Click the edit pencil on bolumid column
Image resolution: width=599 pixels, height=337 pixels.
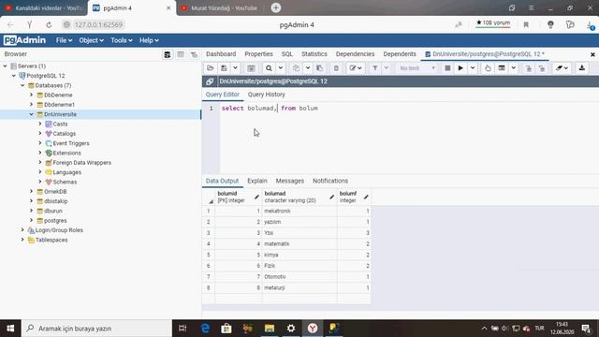256,197
